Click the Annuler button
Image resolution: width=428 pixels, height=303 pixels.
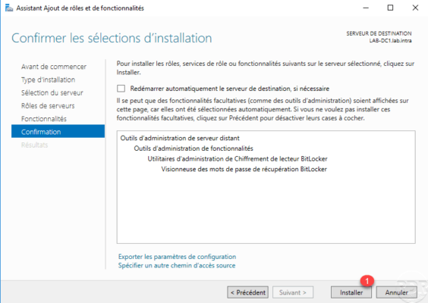pos(396,292)
